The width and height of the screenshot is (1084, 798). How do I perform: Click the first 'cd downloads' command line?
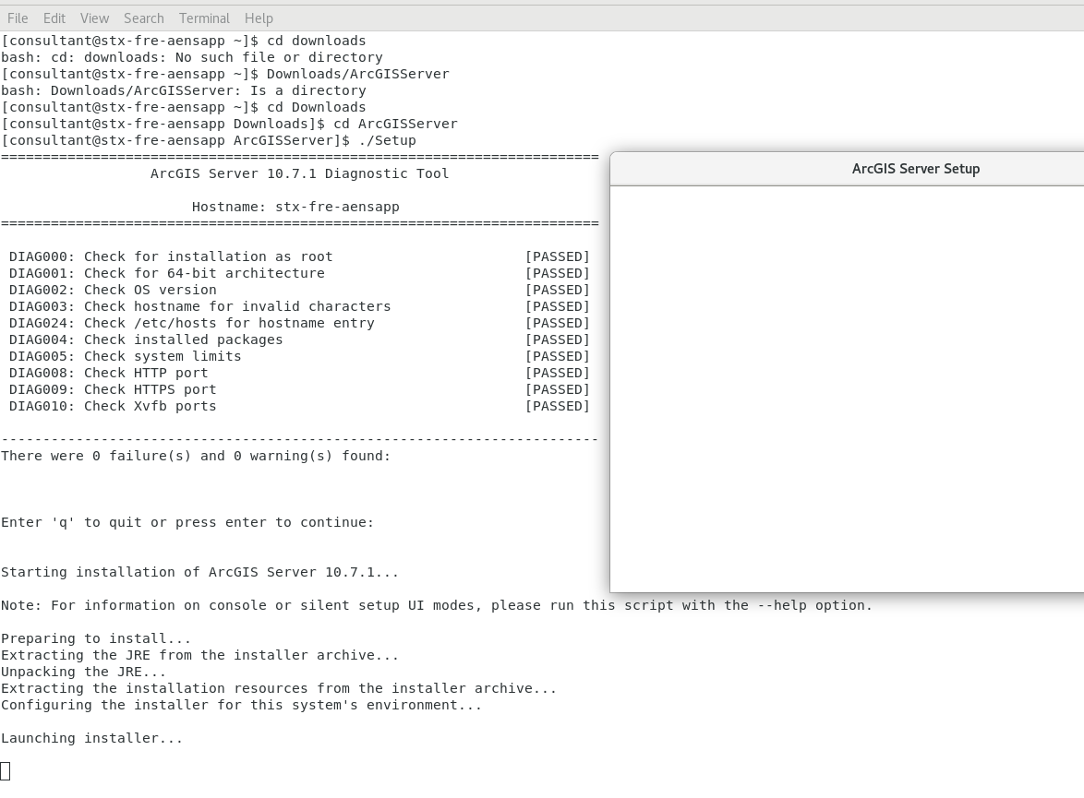(x=183, y=41)
